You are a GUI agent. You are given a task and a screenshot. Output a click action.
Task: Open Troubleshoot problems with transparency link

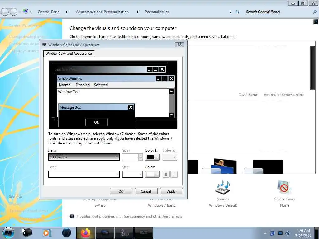pyautogui.click(x=129, y=216)
